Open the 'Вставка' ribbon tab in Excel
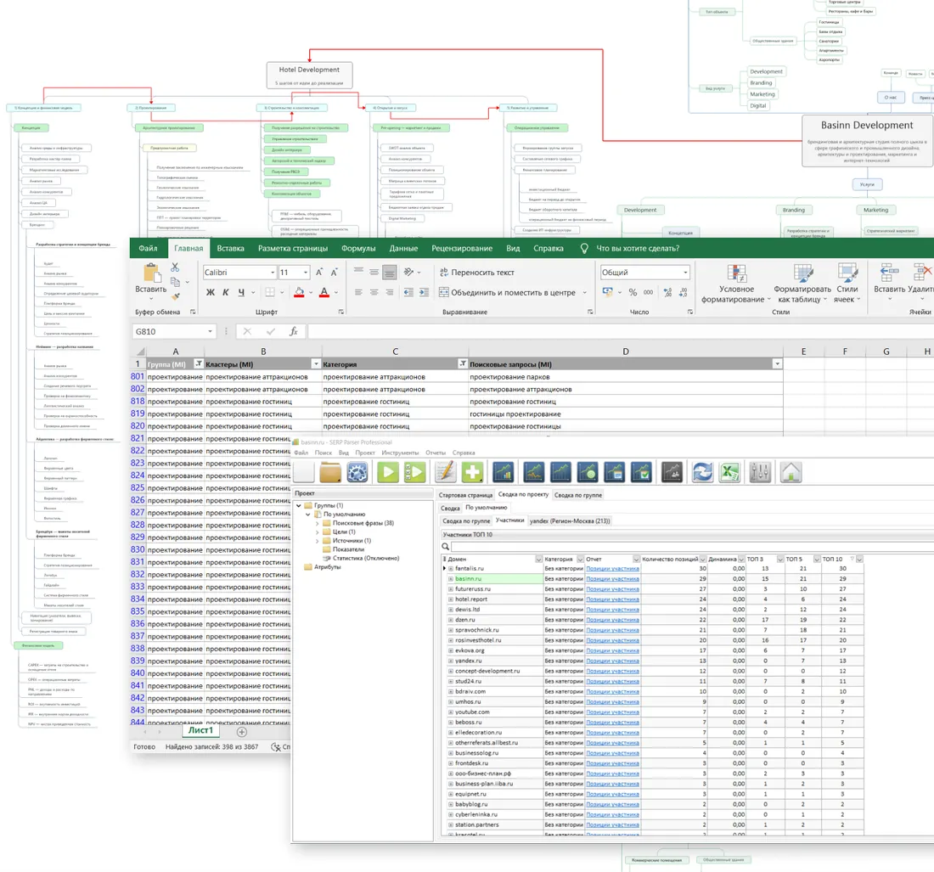934x872 pixels. 230,249
